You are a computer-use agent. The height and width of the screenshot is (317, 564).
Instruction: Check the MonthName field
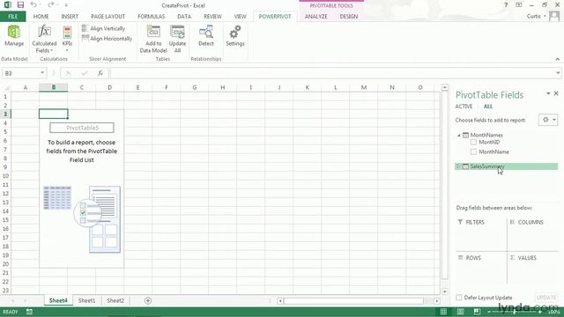click(x=473, y=151)
